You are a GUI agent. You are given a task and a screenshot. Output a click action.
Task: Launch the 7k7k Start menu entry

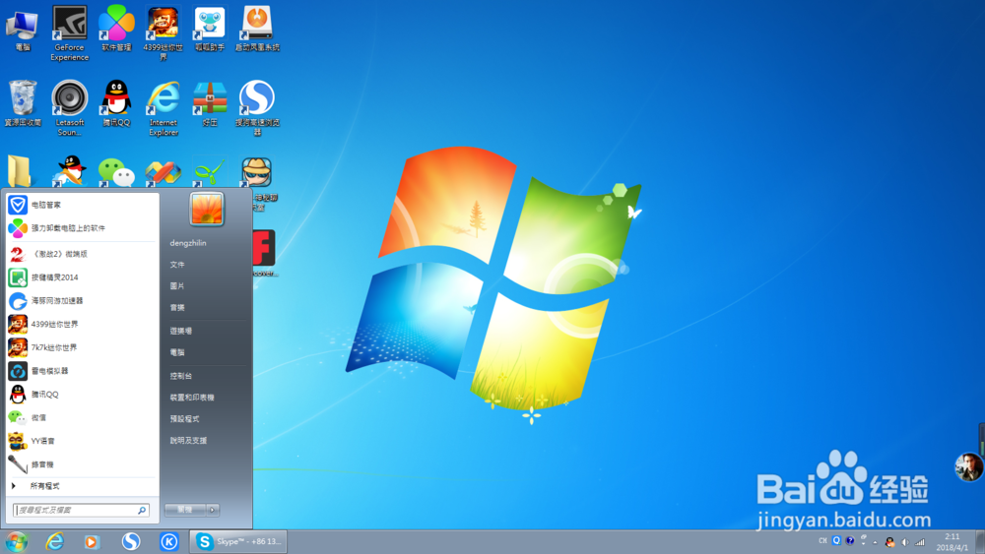click(81, 347)
